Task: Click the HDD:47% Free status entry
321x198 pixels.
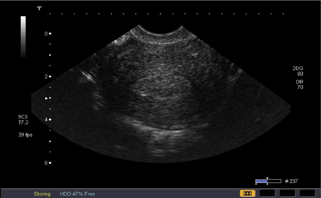Action: [x=77, y=194]
